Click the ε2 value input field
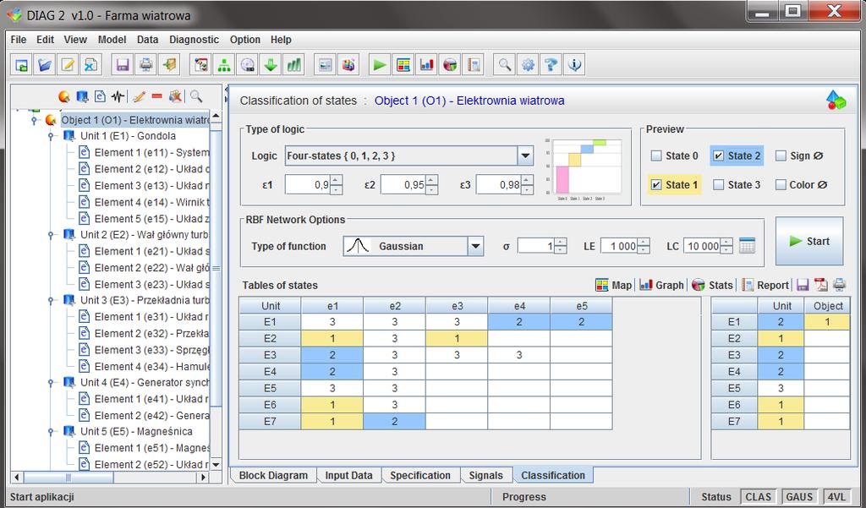 403,184
